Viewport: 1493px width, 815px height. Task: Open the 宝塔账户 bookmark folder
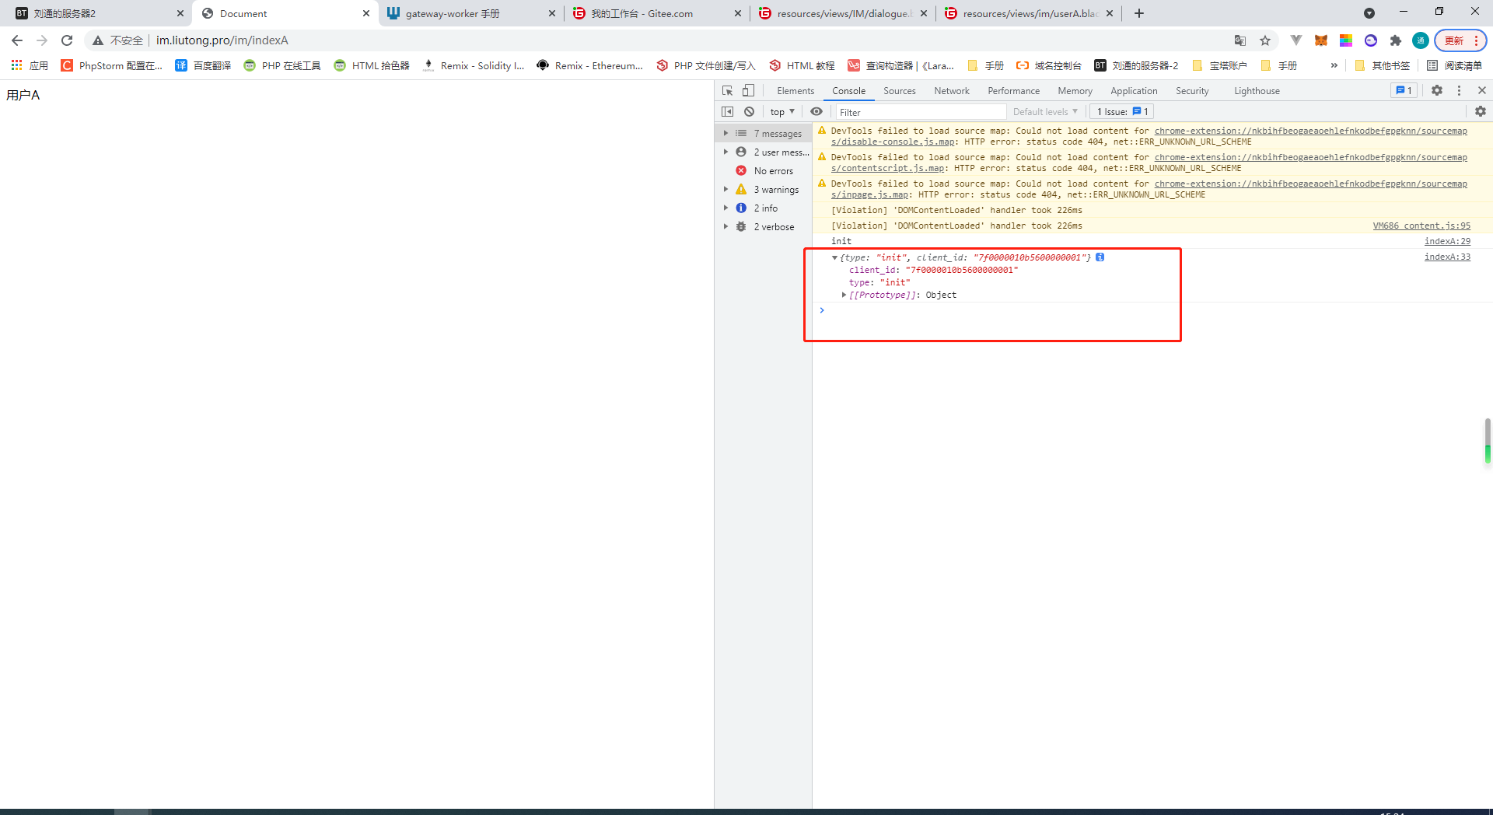pyautogui.click(x=1219, y=65)
